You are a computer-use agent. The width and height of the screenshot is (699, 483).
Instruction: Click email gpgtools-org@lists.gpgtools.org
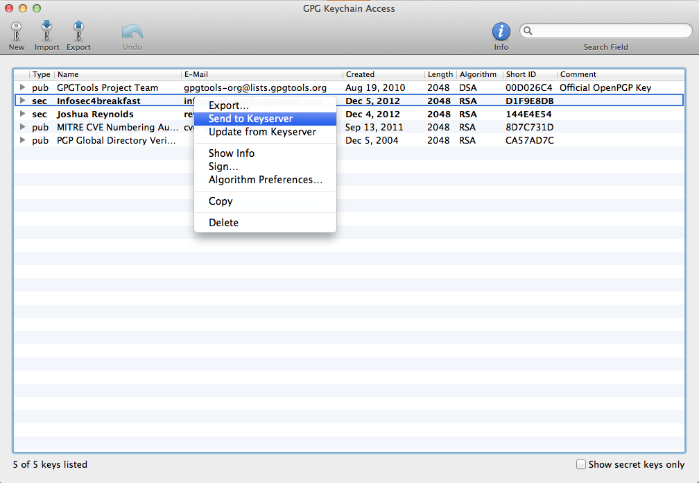click(x=255, y=88)
